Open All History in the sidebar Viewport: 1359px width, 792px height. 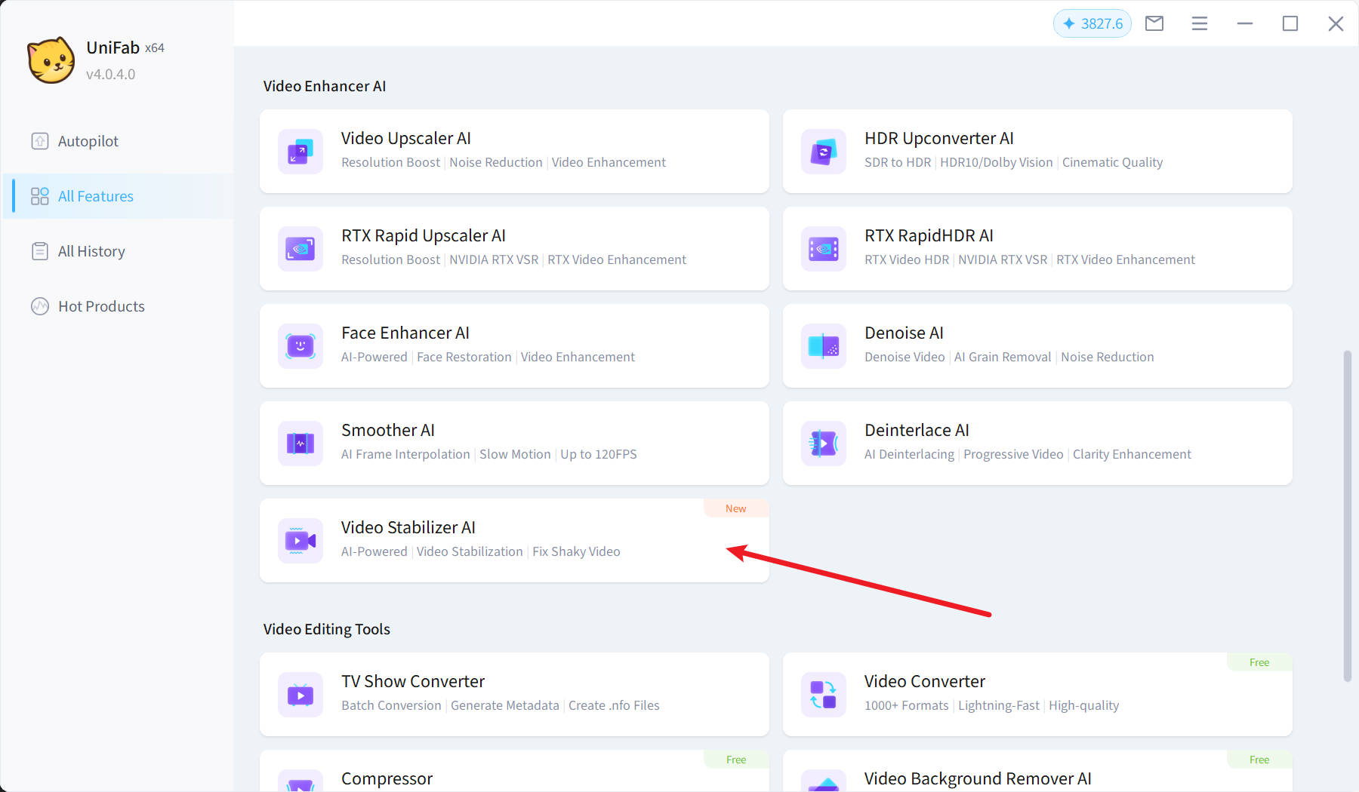pos(91,251)
